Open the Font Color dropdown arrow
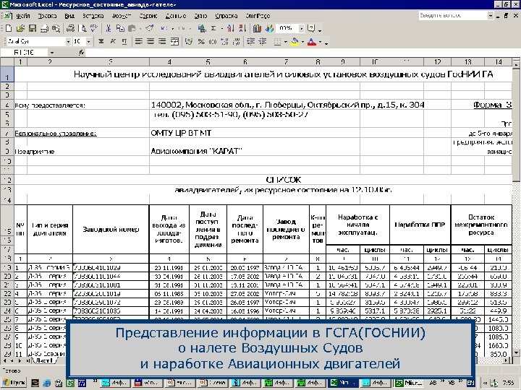Image resolution: width=521 pixels, height=390 pixels. click(320, 42)
